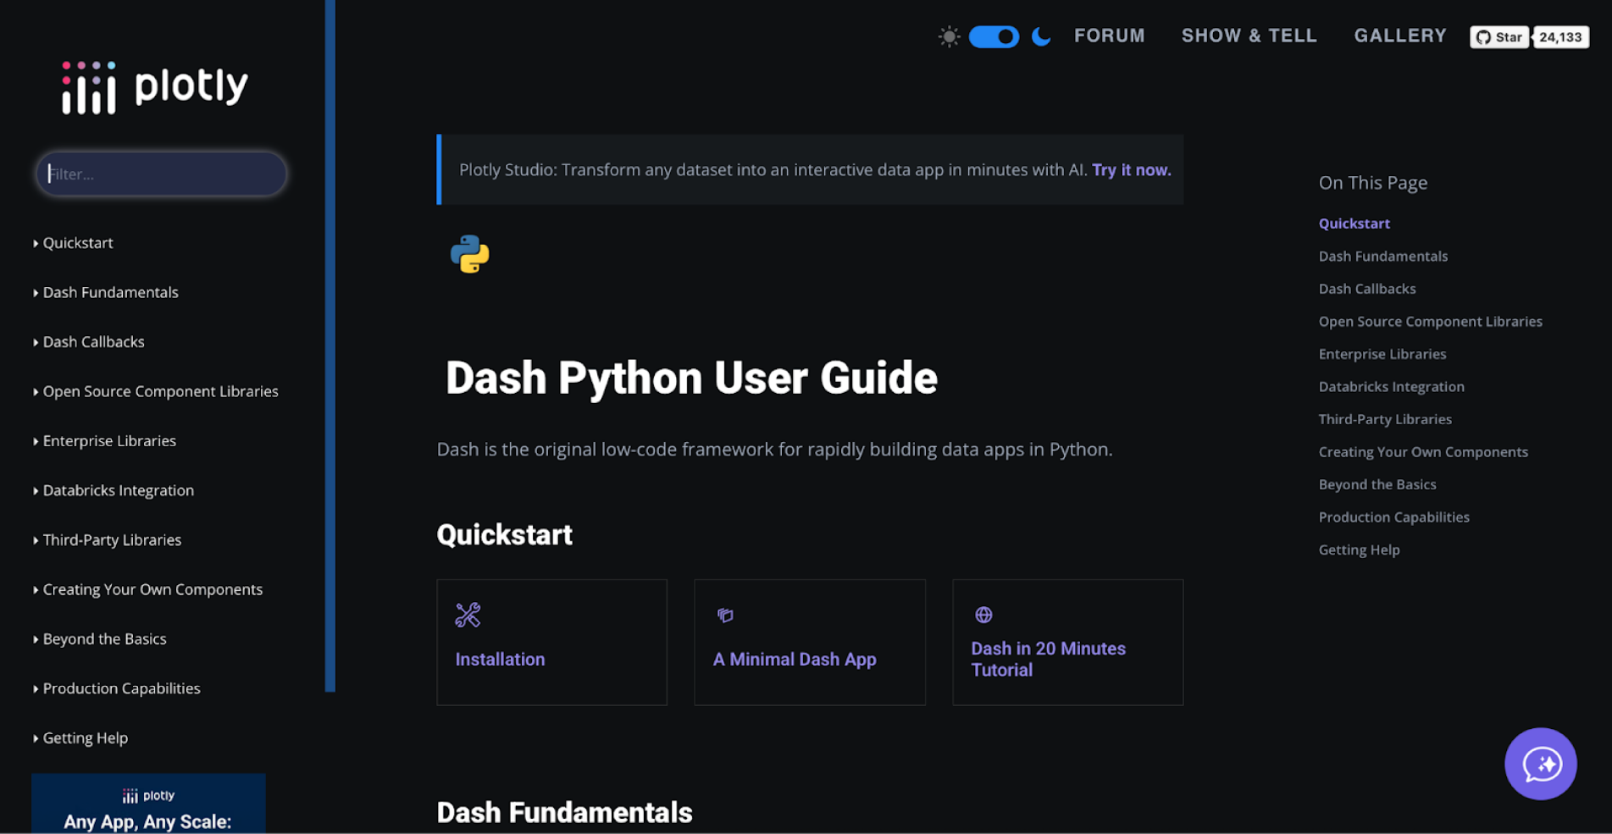Click the Python logo icon

point(471,254)
